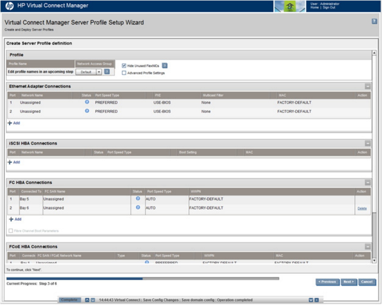Open help for Network Access Group
Screen dimensions: 382x305
tap(107, 72)
